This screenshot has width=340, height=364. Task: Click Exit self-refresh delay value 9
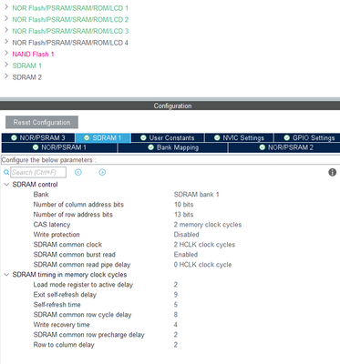pyautogui.click(x=176, y=295)
